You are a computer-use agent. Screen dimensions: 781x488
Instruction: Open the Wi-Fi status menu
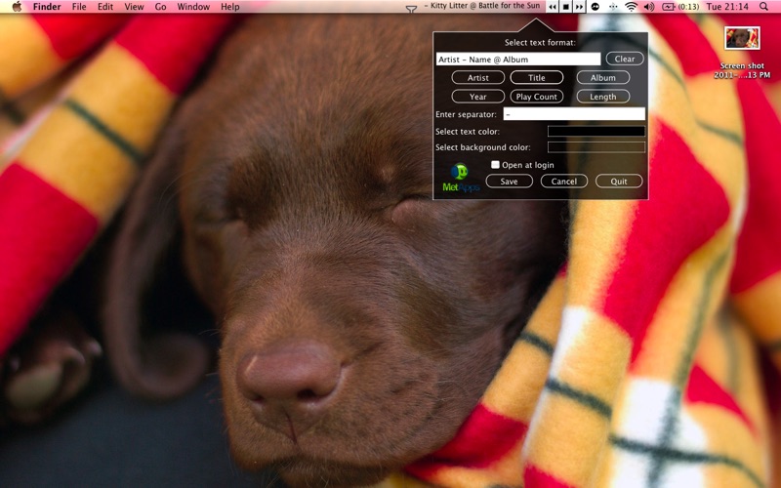tap(631, 7)
